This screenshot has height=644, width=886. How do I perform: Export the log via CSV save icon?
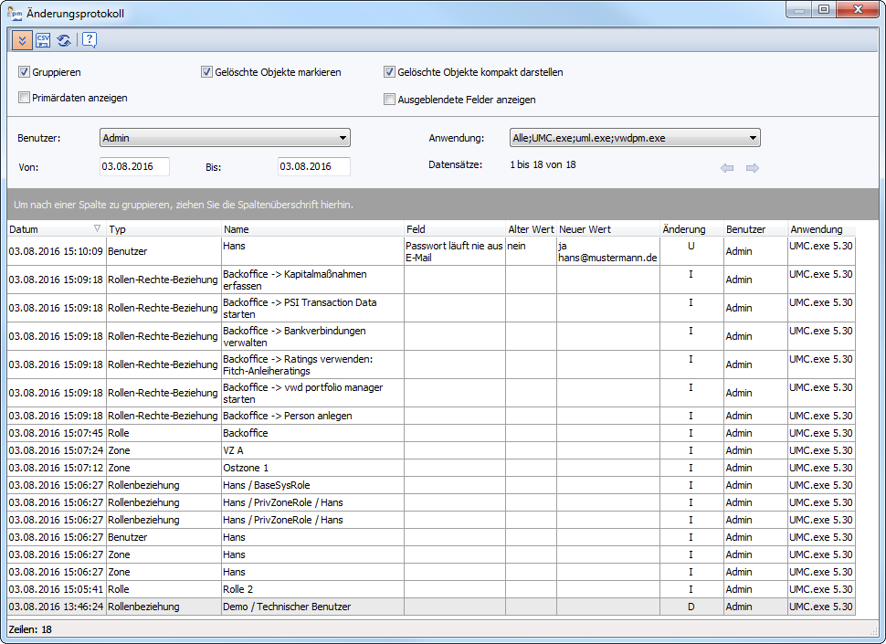coord(43,40)
